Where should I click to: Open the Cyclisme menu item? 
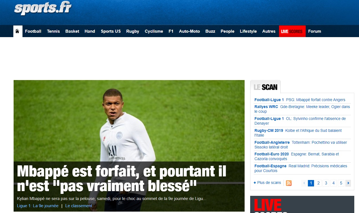pyautogui.click(x=154, y=31)
